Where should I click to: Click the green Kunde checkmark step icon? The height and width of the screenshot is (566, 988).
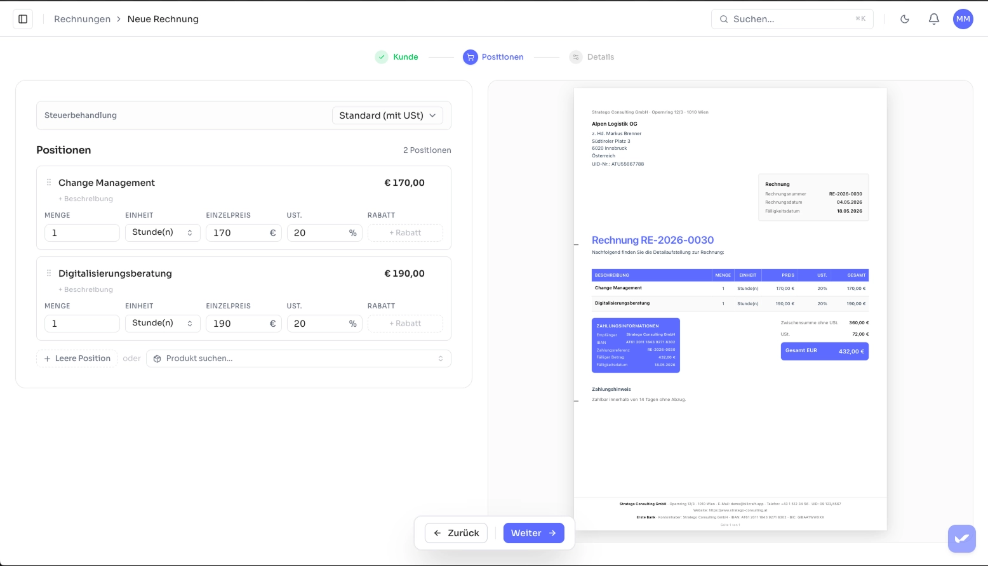(x=382, y=57)
